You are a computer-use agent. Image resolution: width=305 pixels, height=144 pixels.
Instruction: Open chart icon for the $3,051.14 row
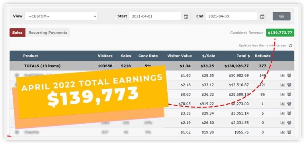click(282, 113)
